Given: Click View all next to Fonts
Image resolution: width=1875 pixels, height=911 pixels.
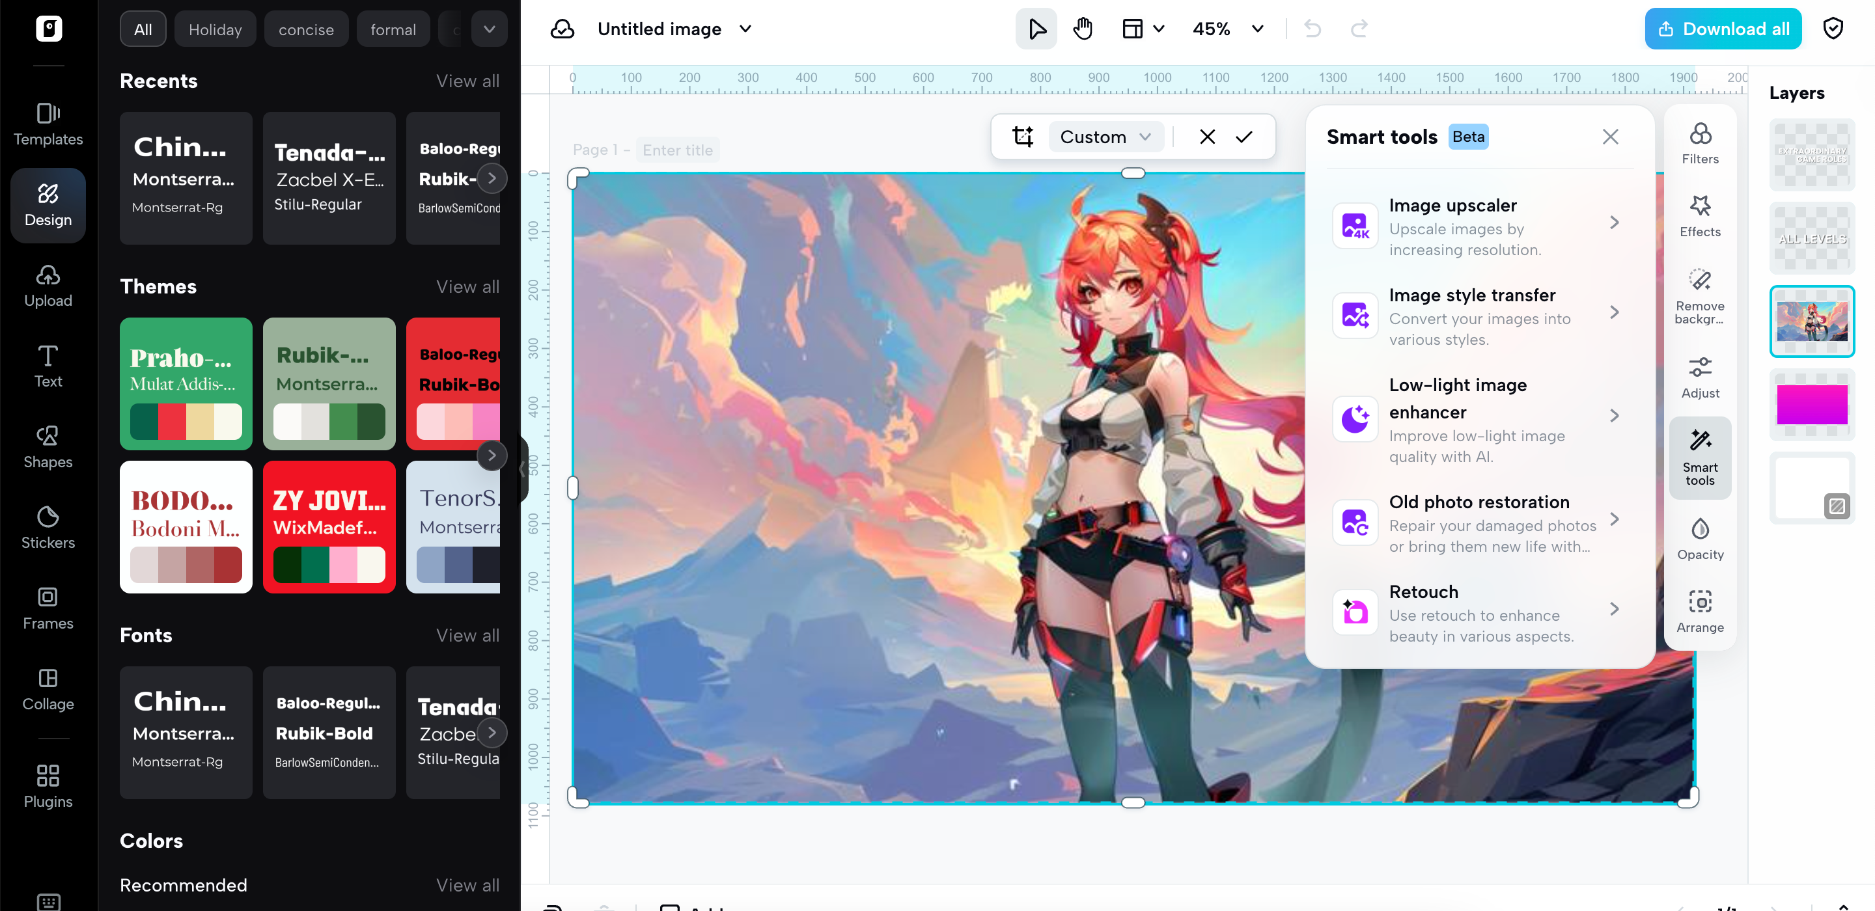Looking at the screenshot, I should (x=467, y=635).
